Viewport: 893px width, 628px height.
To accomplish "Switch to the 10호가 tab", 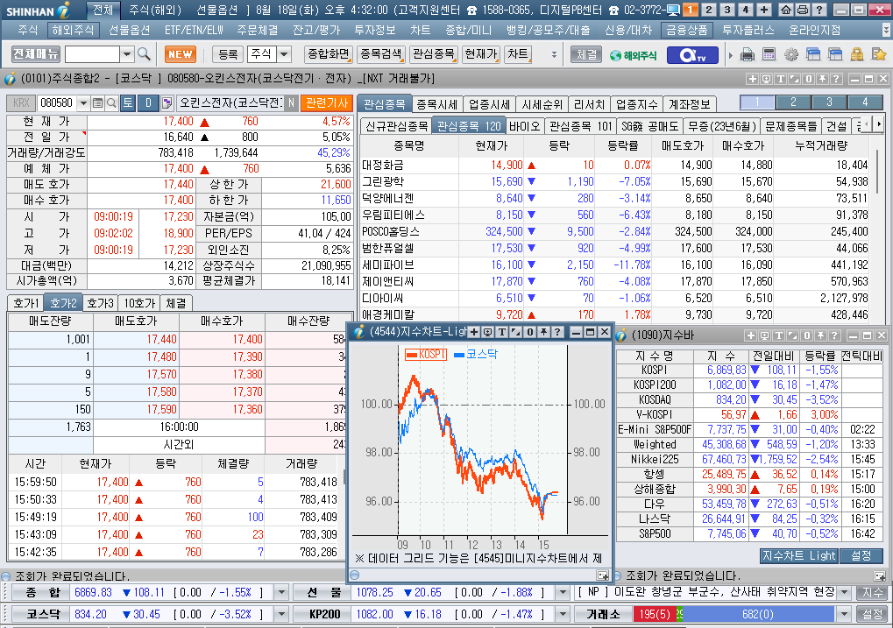I will 139,303.
